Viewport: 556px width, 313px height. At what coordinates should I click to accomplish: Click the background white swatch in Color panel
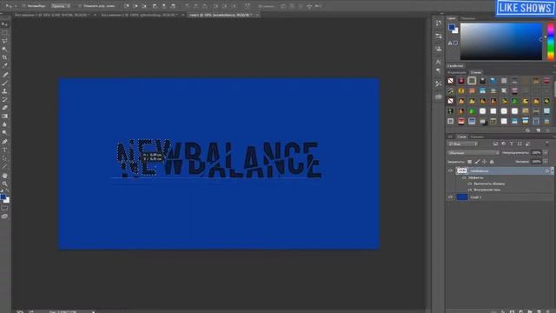click(x=455, y=31)
